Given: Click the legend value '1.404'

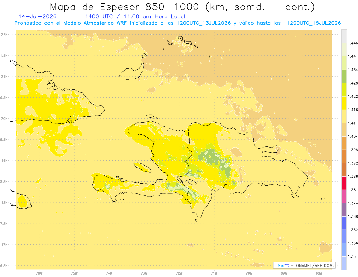Looking at the screenshot, I should (x=353, y=136).
